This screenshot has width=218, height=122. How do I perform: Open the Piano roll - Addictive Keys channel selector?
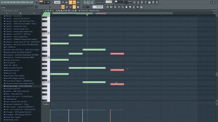tap(90, 11)
